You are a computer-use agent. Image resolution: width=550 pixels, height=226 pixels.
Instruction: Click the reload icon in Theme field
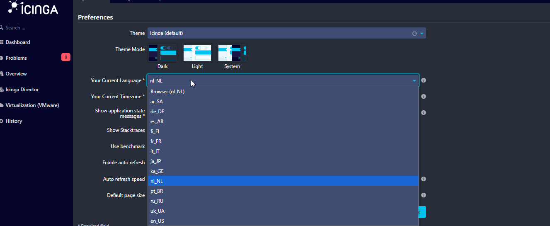[x=414, y=34]
